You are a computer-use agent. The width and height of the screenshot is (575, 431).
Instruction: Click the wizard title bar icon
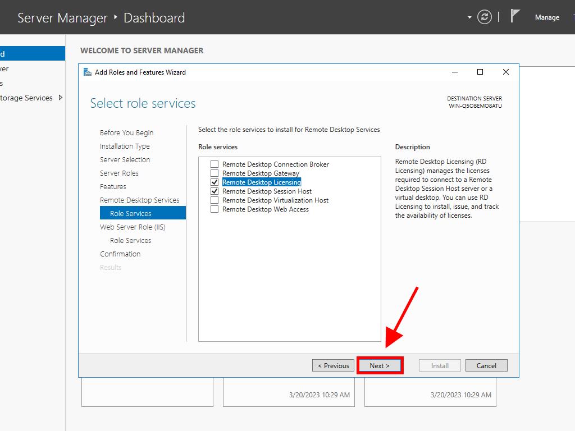point(87,72)
